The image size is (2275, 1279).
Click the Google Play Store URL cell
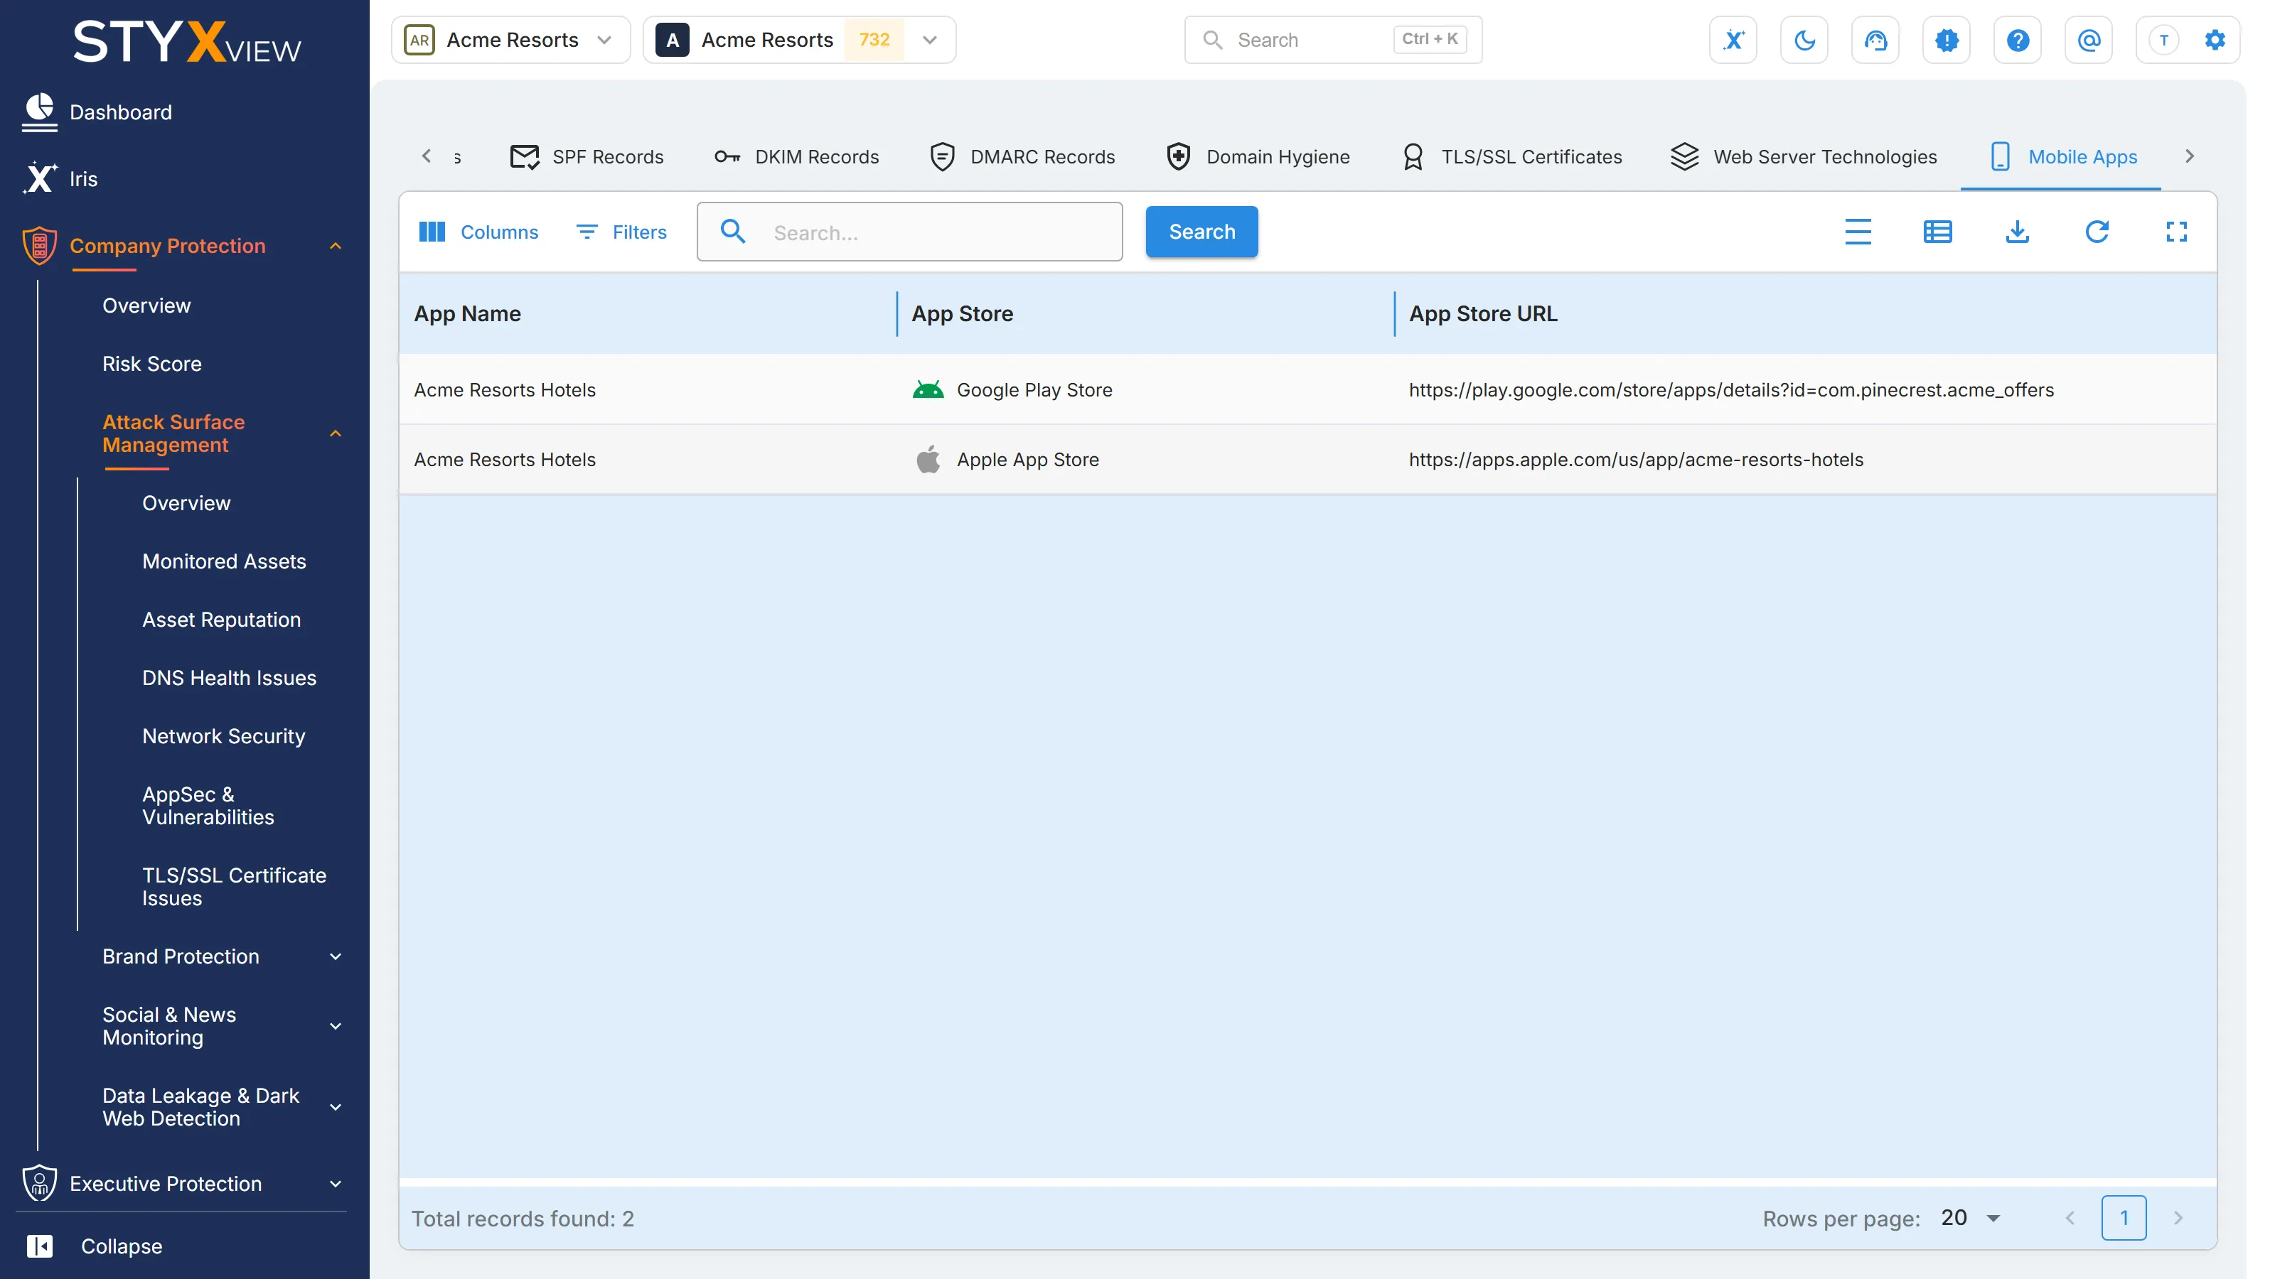tap(1731, 389)
